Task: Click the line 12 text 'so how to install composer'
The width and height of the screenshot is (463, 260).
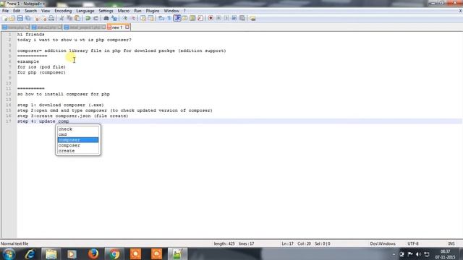Action: pyautogui.click(x=53, y=94)
